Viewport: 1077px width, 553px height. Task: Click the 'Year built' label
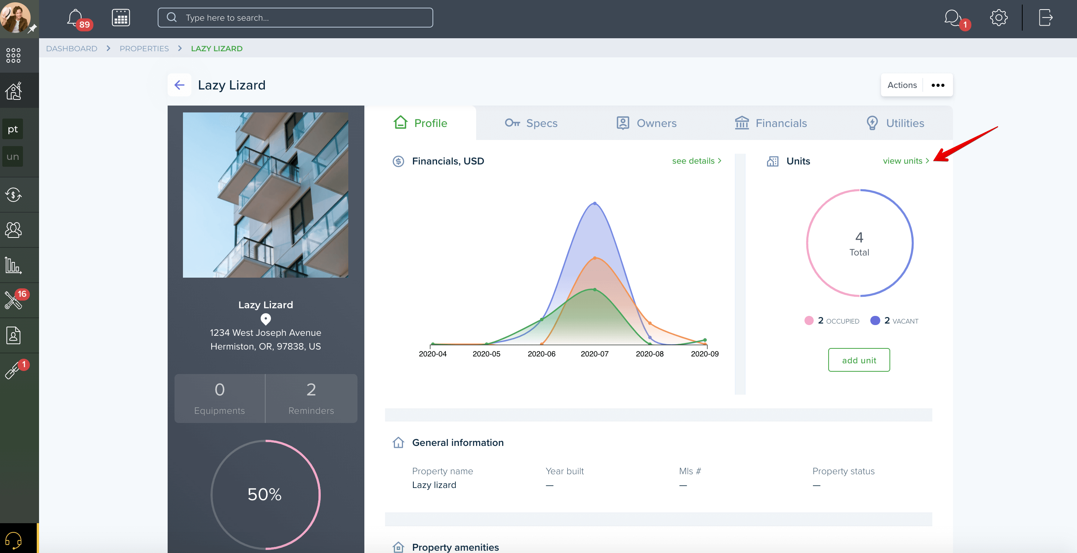point(565,471)
